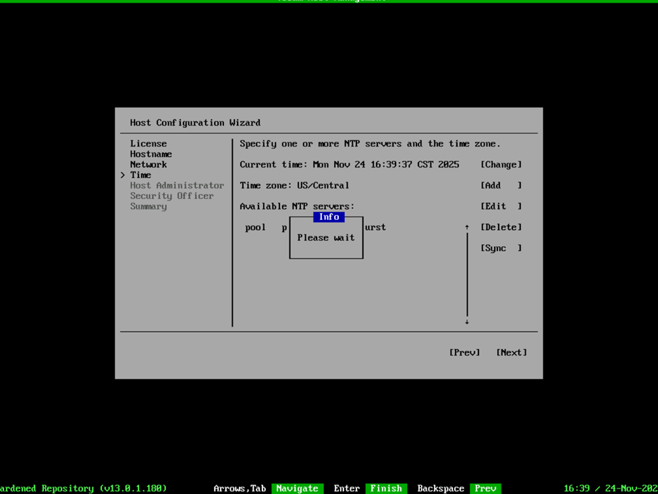Image resolution: width=658 pixels, height=494 pixels.
Task: Jump to the Summary wizard step
Action: [x=148, y=207]
